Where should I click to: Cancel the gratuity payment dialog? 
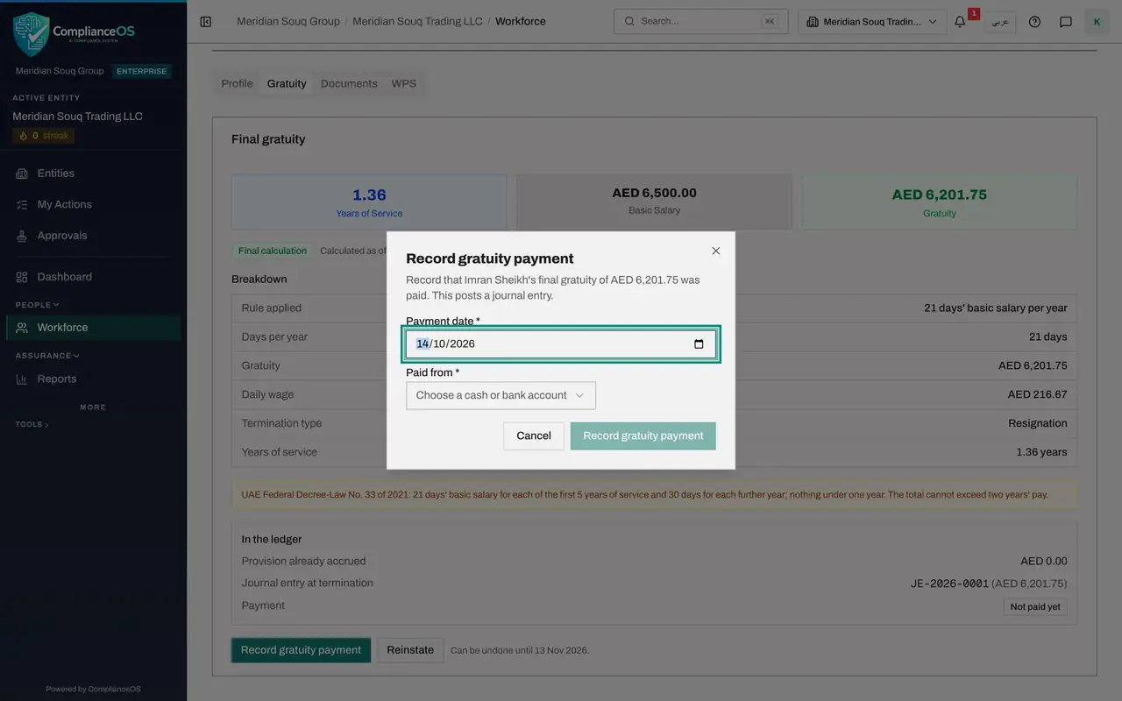click(x=534, y=436)
